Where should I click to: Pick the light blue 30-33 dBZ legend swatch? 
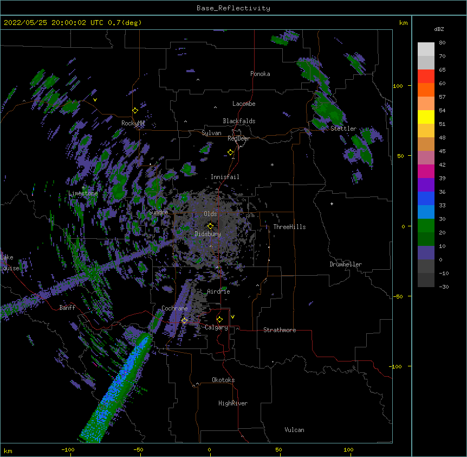[x=426, y=212]
